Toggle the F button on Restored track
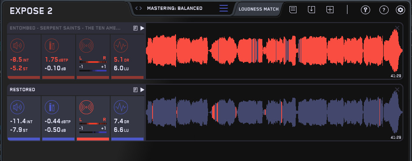Image resolution: width=412 pixels, height=161 pixels. 136,90
